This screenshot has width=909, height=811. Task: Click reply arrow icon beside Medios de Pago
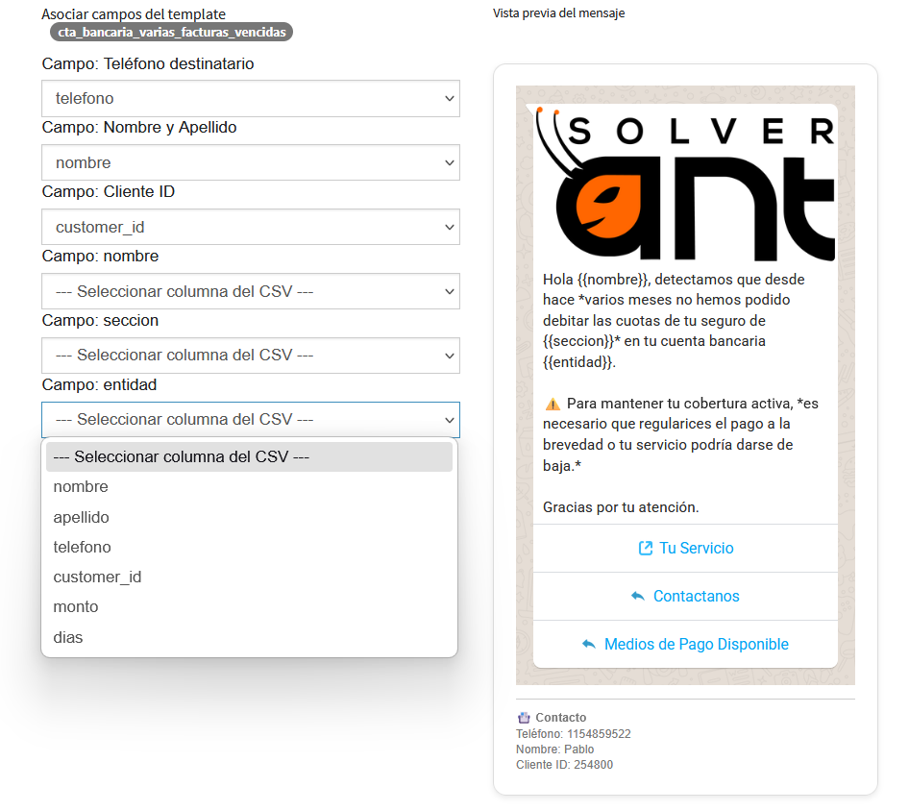pyautogui.click(x=588, y=644)
